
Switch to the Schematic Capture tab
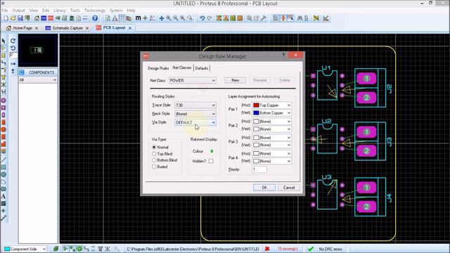coord(67,28)
